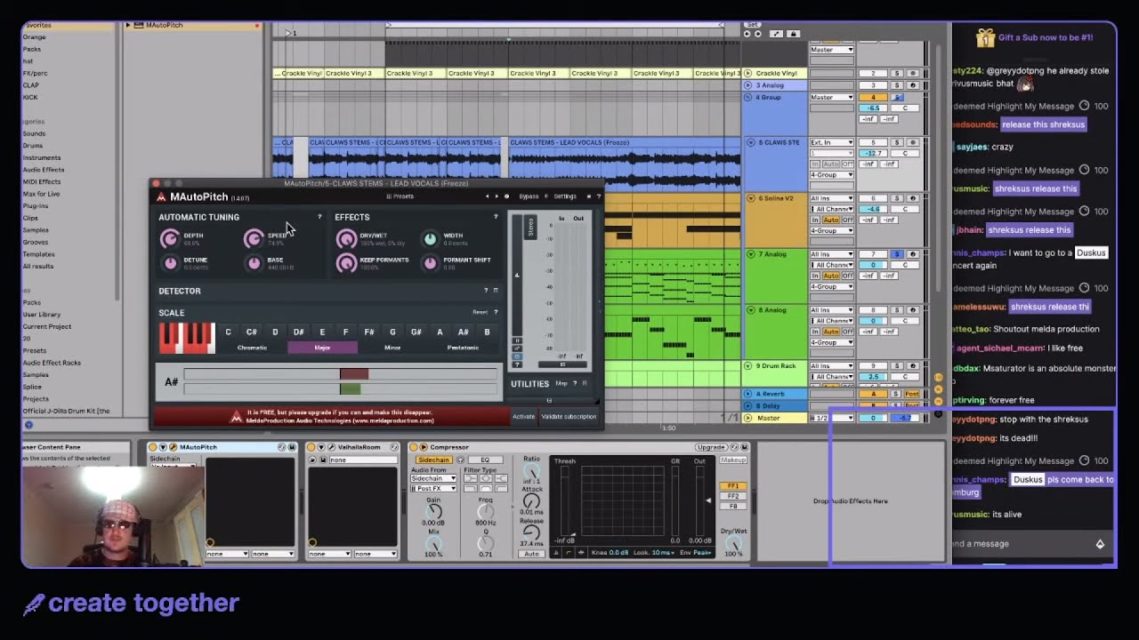Adjust the teal Width knob
Screen dimensions: 1139x640
click(431, 238)
